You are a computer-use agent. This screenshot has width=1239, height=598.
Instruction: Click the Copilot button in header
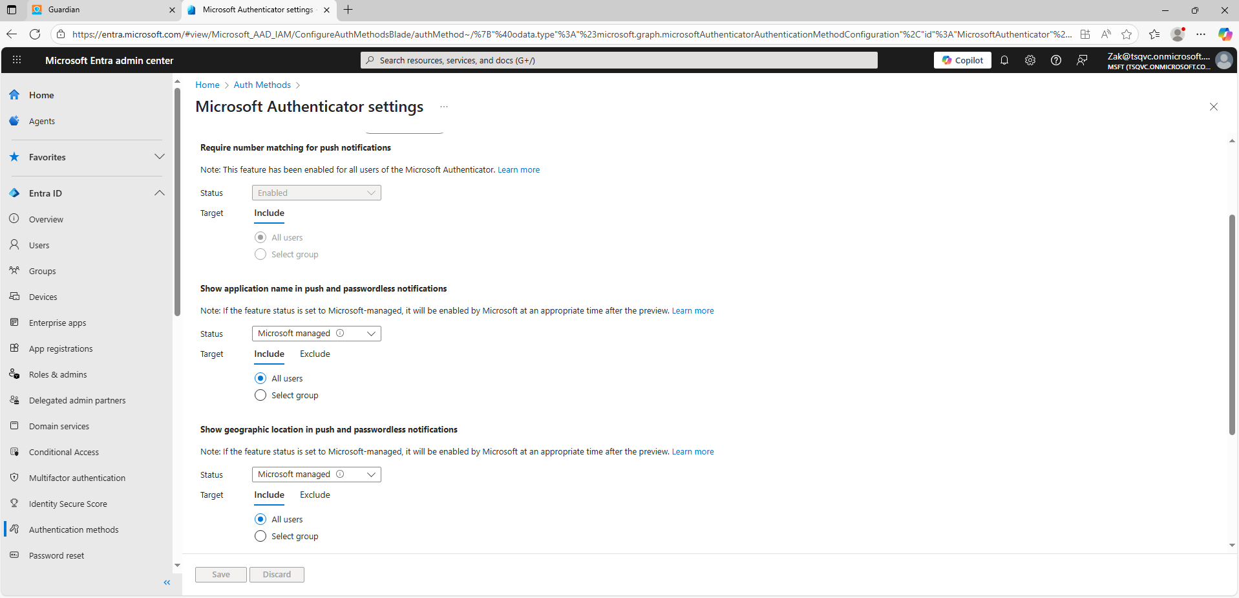tap(962, 60)
